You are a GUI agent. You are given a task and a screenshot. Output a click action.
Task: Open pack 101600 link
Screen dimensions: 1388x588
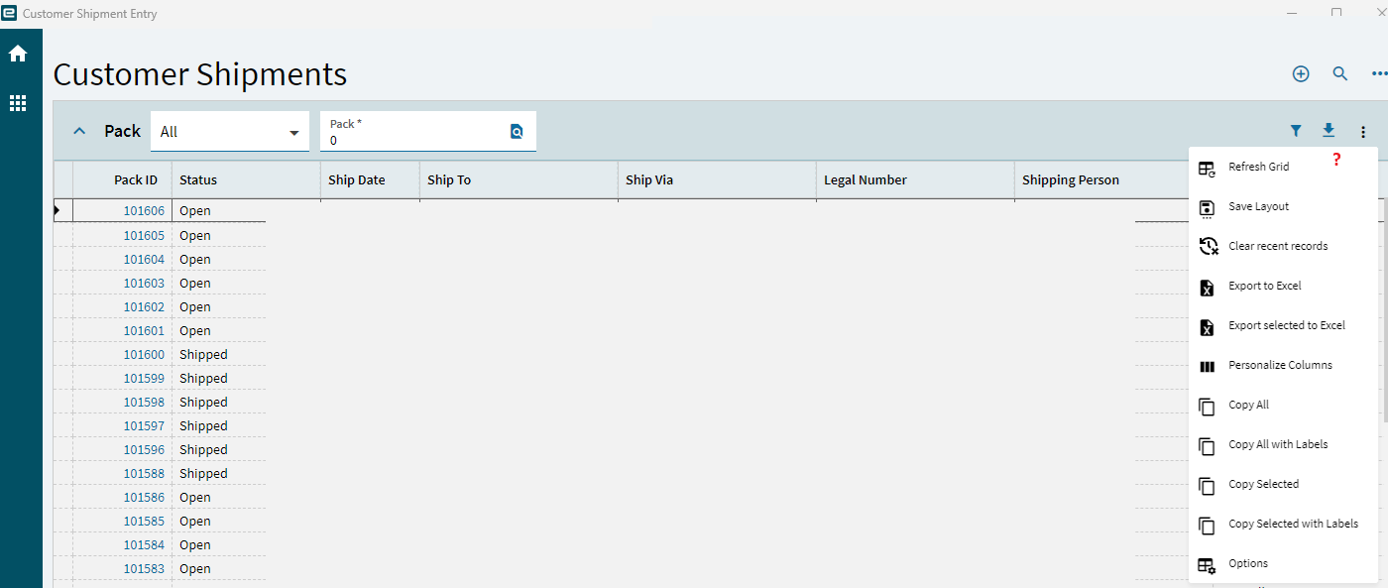pos(144,354)
